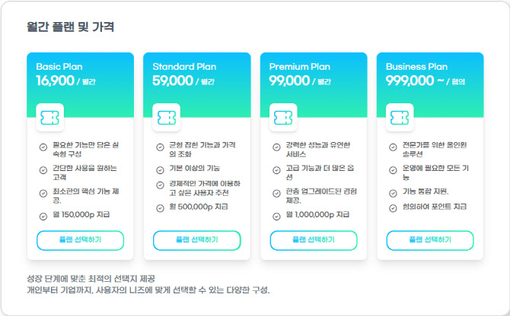Click check icon beside 월 1,000,000p 지급
Viewport: 510px width, 316px height.
click(x=276, y=216)
